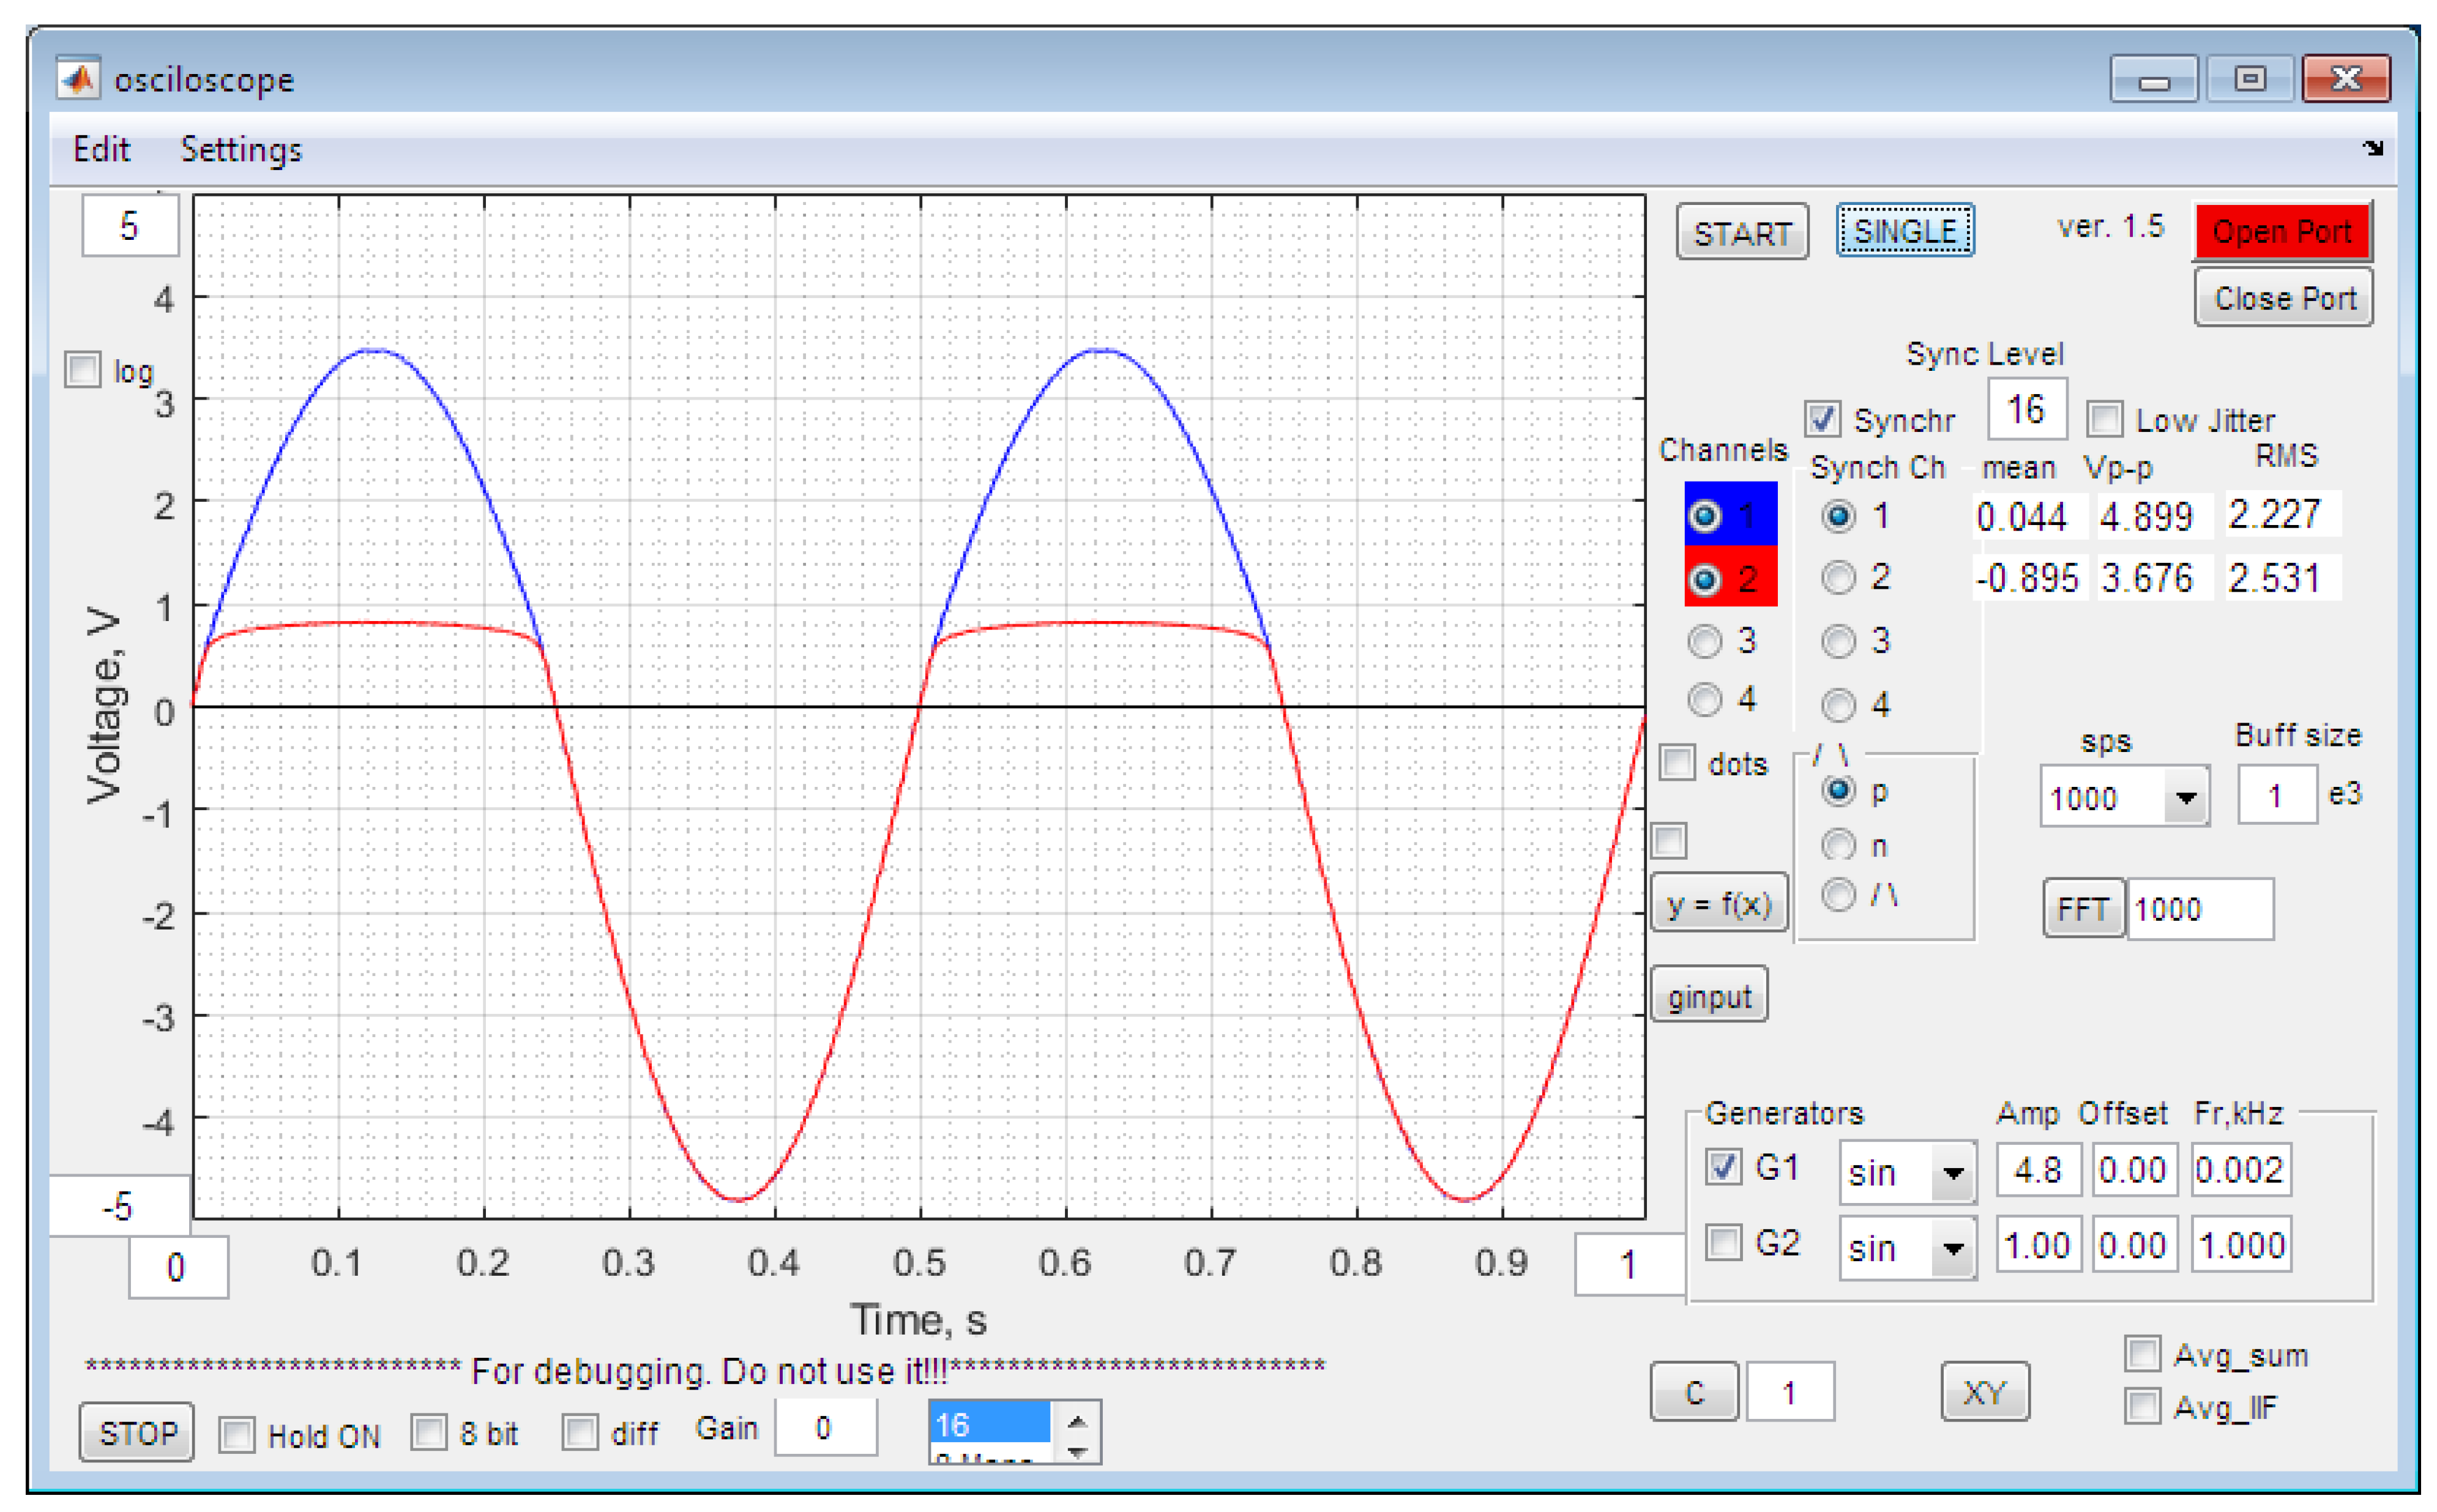Enable Channel 3 radio button
The image size is (2437, 1512).
coord(1704,641)
